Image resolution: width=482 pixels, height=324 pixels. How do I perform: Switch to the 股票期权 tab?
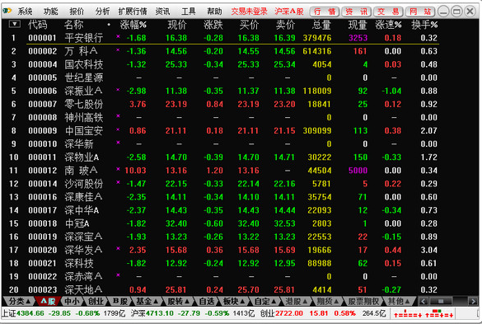(363, 301)
